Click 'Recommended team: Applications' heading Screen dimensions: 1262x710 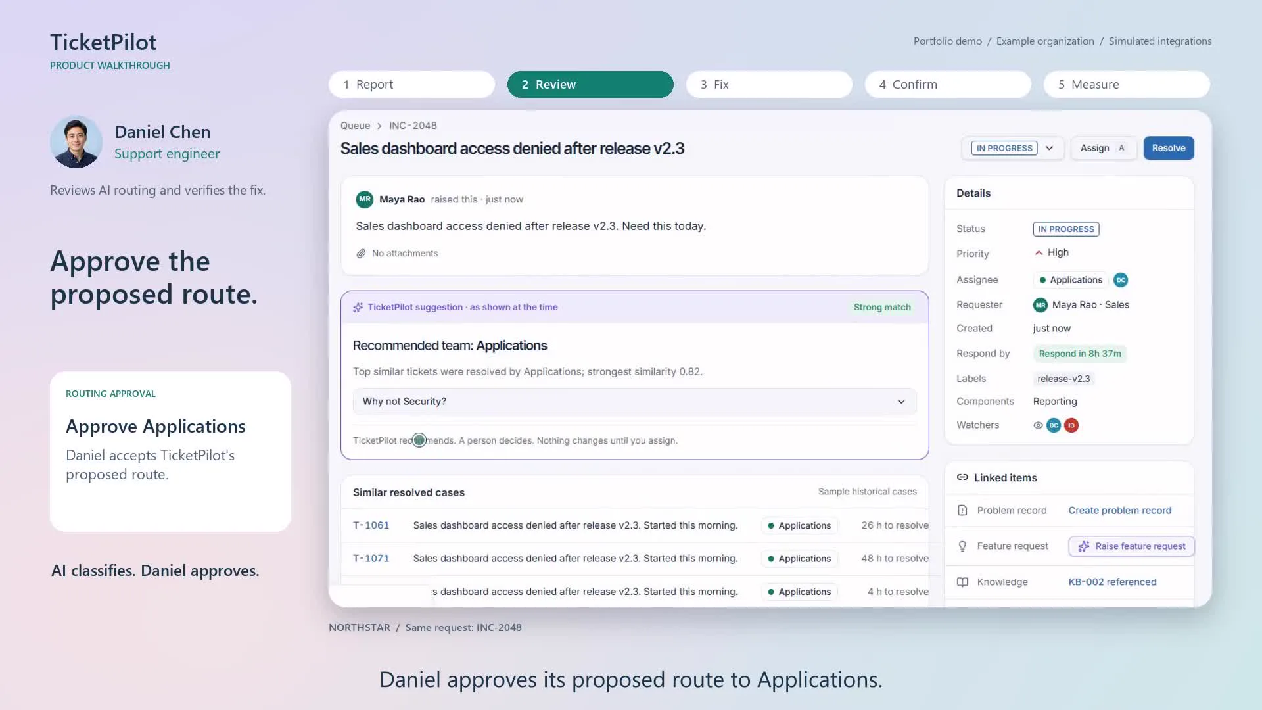(x=450, y=346)
